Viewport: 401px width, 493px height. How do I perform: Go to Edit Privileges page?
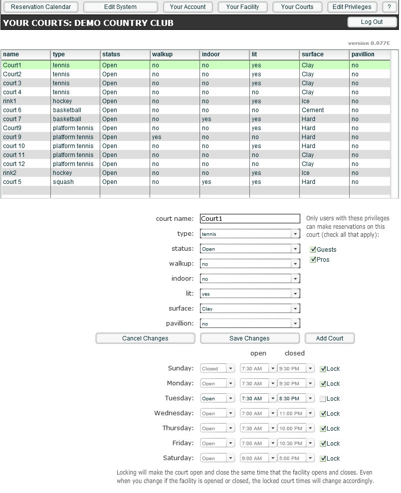(352, 7)
